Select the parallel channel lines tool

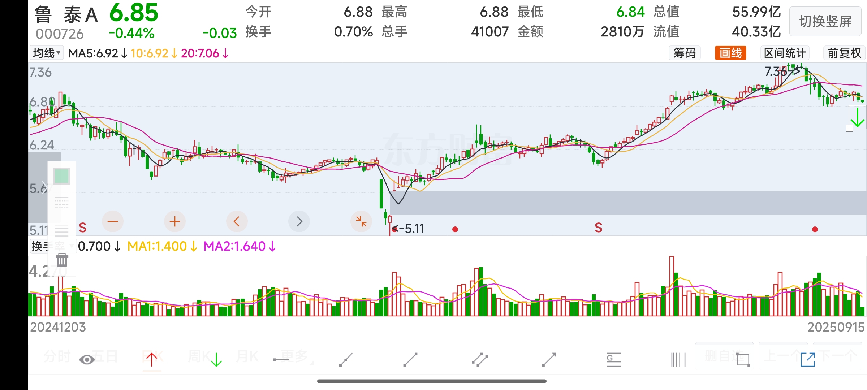click(480, 360)
